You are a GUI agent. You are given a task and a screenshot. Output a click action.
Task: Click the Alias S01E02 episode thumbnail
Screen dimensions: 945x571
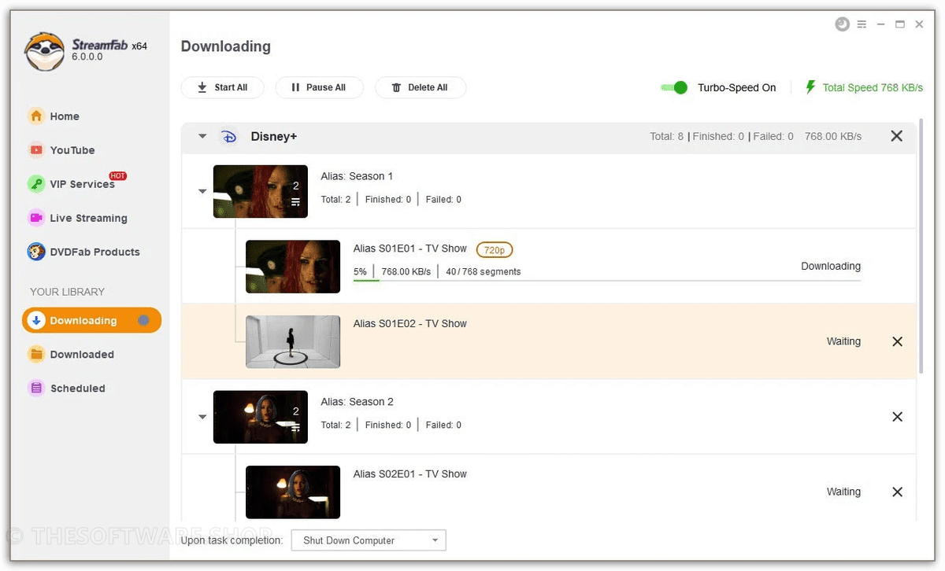coord(293,341)
